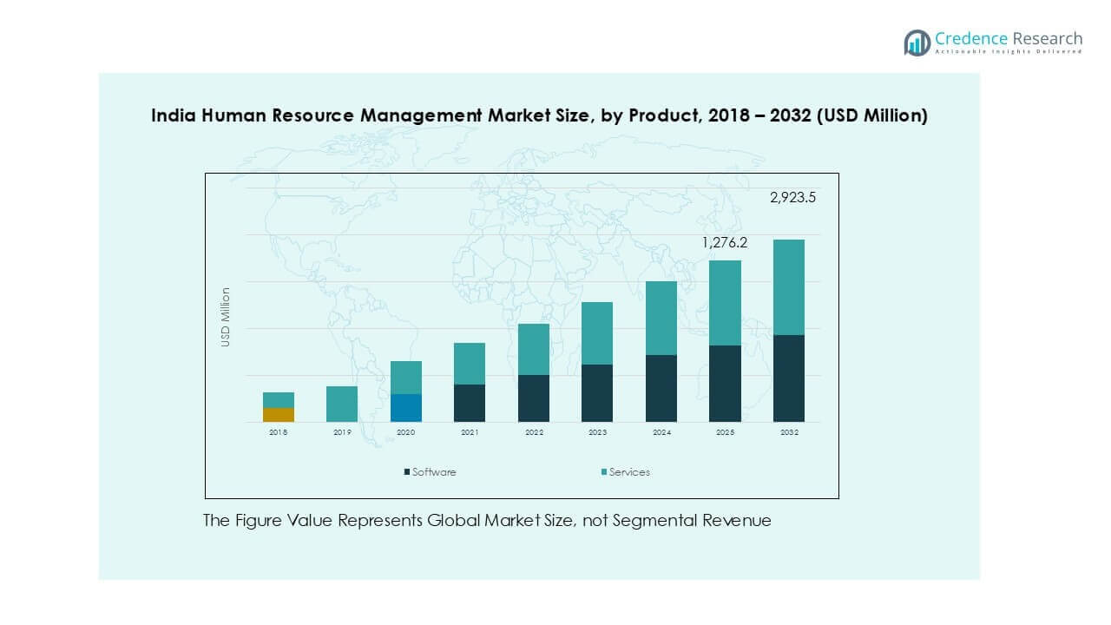Screen dimensions: 1111x625
Task: Select the 2032 Services bar segment
Action: click(789, 287)
